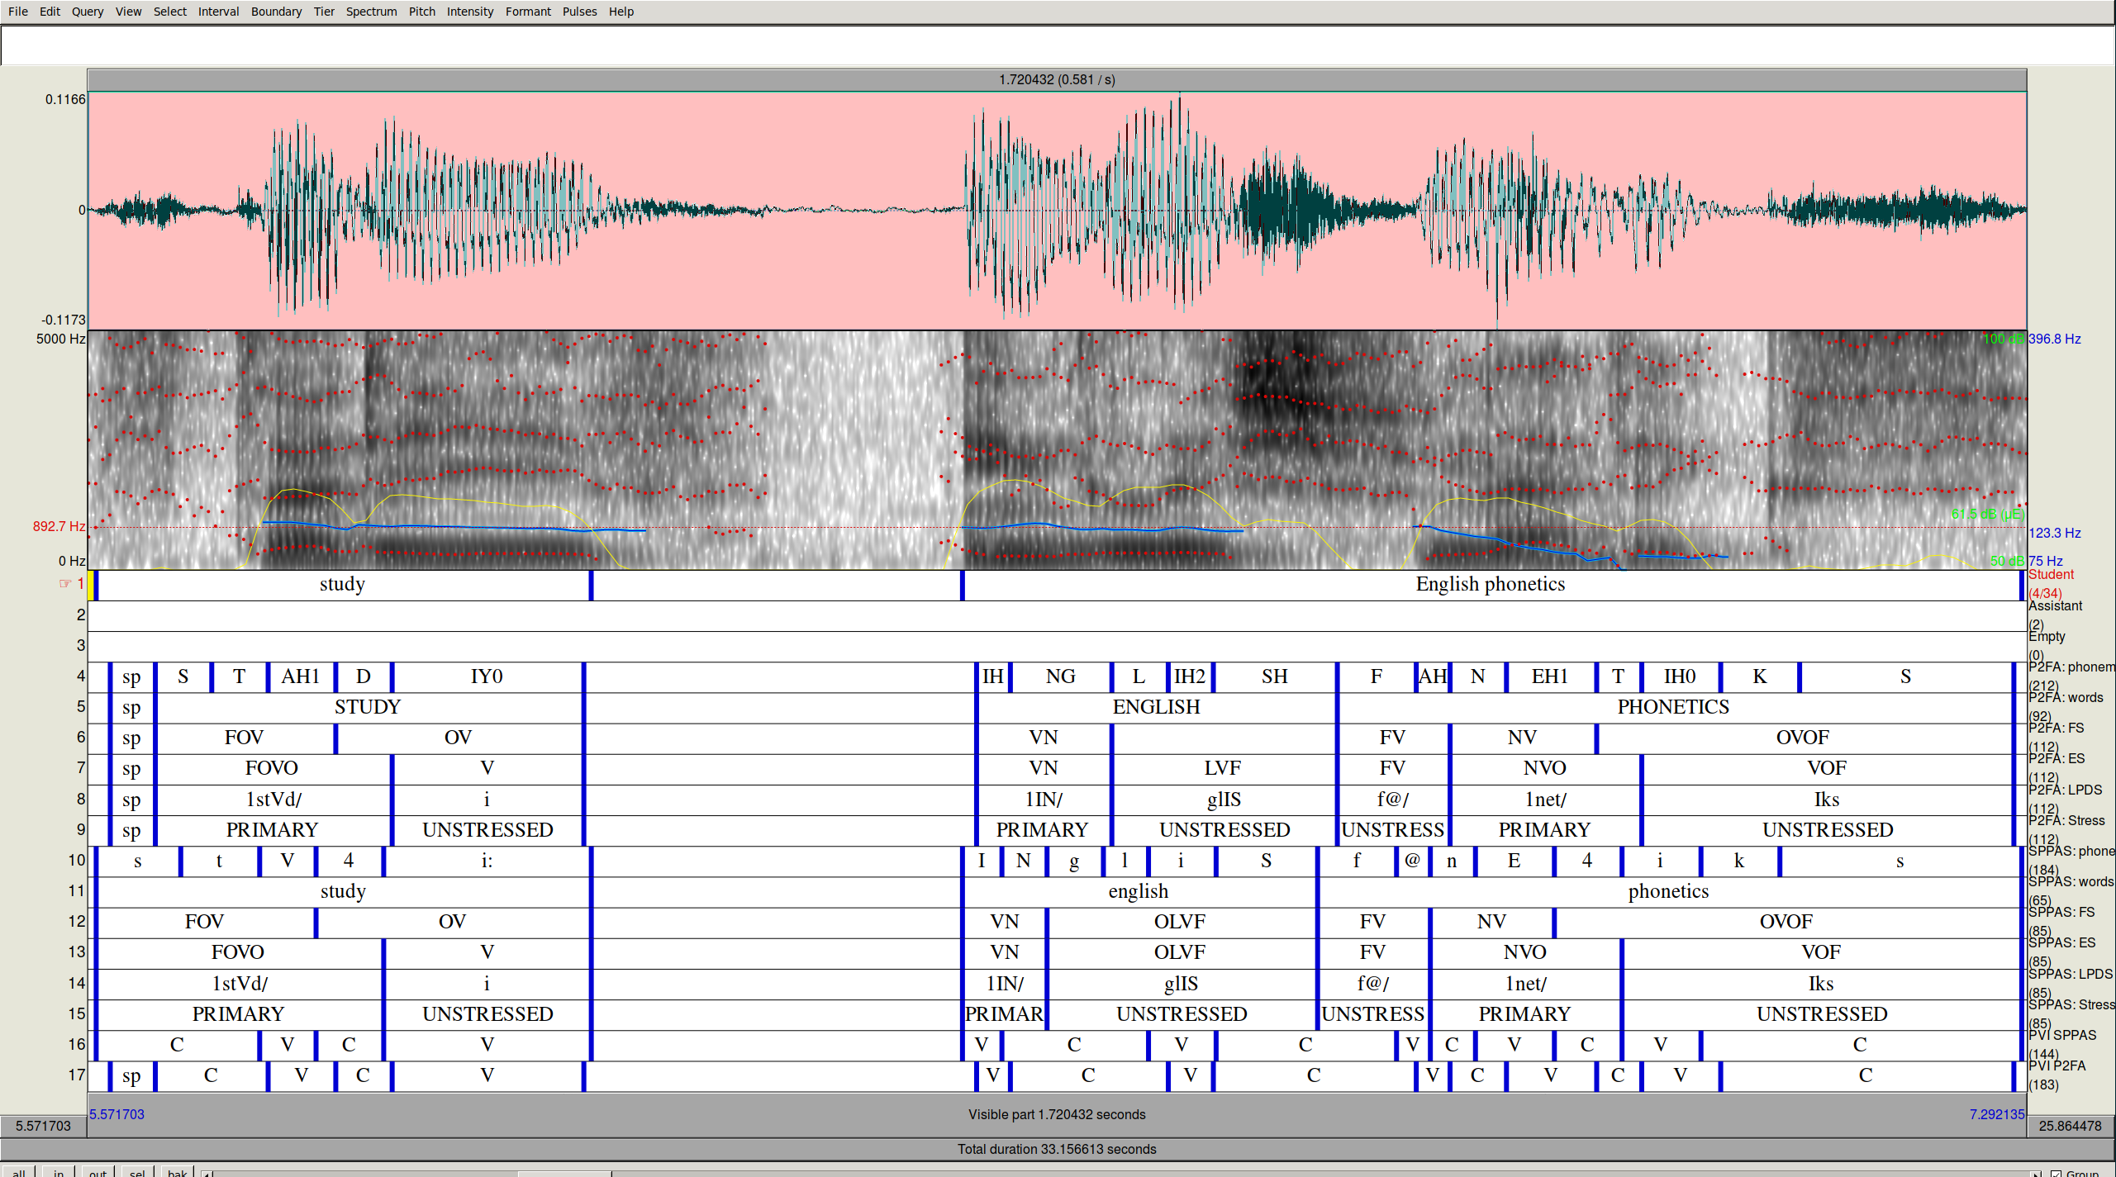Click the 'Student' tier name label
Image resolution: width=2116 pixels, height=1177 pixels.
point(2051,575)
